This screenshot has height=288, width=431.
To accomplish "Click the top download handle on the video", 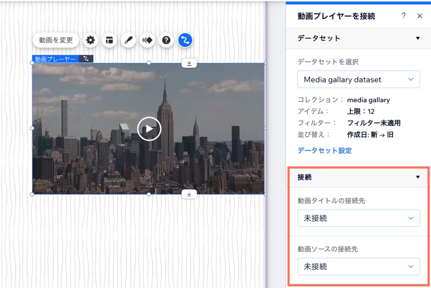I will (189, 63).
